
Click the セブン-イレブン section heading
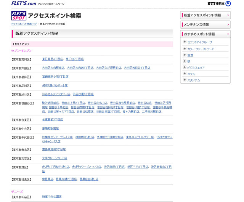click(x=21, y=51)
